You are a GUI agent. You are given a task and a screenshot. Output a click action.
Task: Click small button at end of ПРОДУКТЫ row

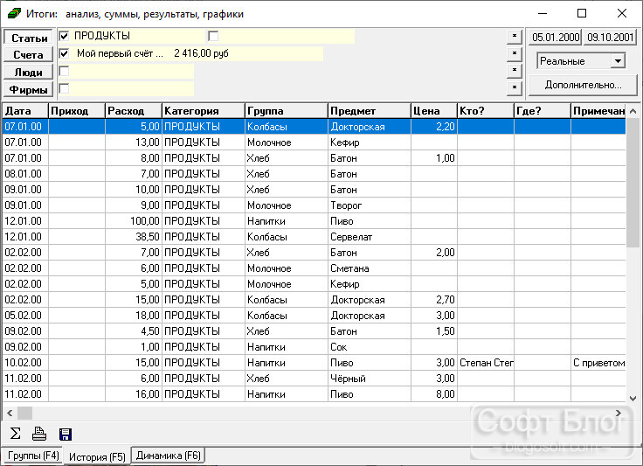pyautogui.click(x=515, y=36)
